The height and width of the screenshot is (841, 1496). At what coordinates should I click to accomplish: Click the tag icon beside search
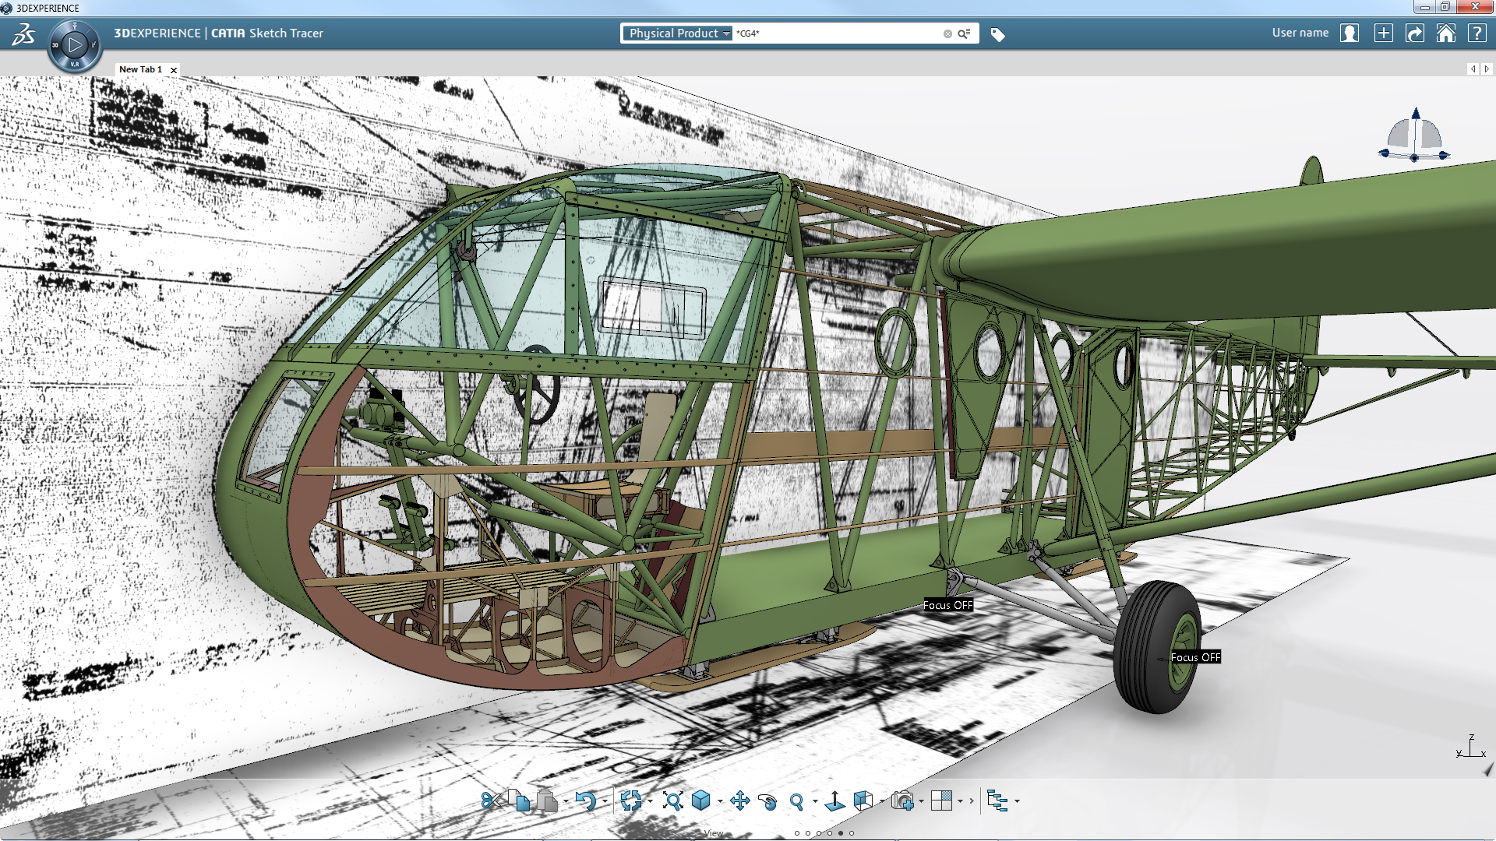pos(997,34)
